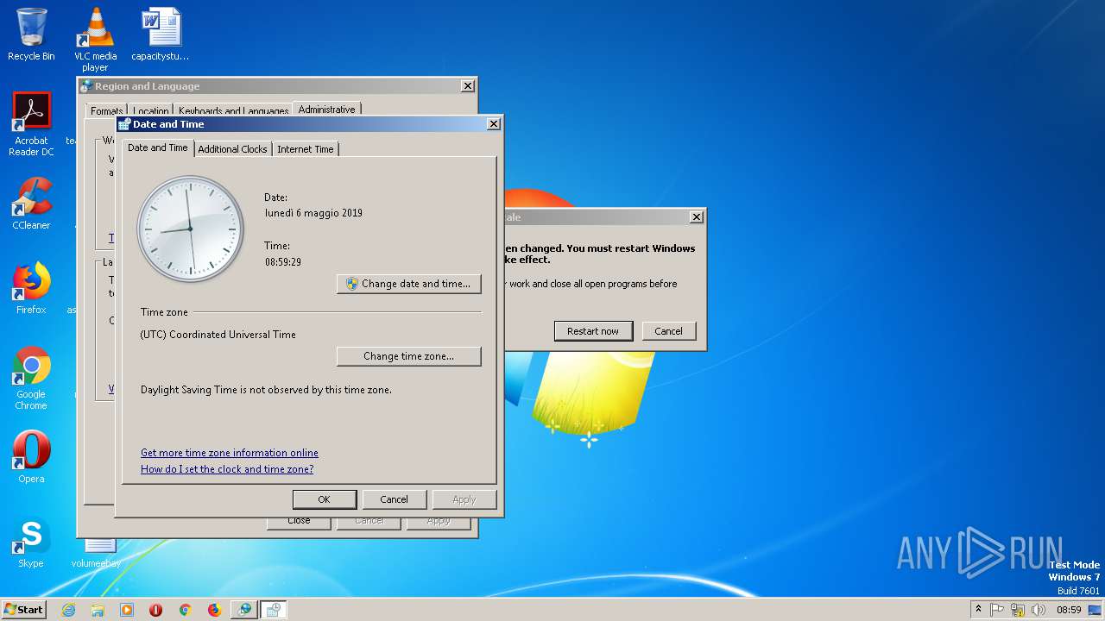This screenshot has width=1105, height=621.
Task: Click the Opera taskbar icon
Action: pyautogui.click(x=156, y=610)
